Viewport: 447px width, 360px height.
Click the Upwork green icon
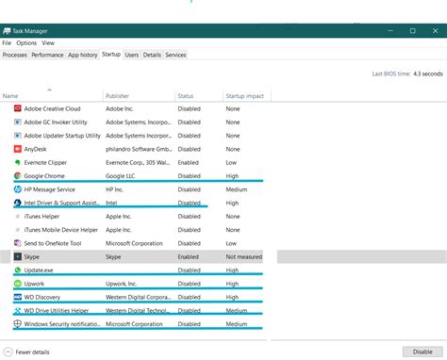pyautogui.click(x=18, y=284)
